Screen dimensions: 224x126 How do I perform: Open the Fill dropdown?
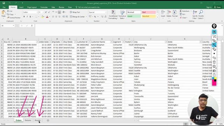(x=183, y=14)
